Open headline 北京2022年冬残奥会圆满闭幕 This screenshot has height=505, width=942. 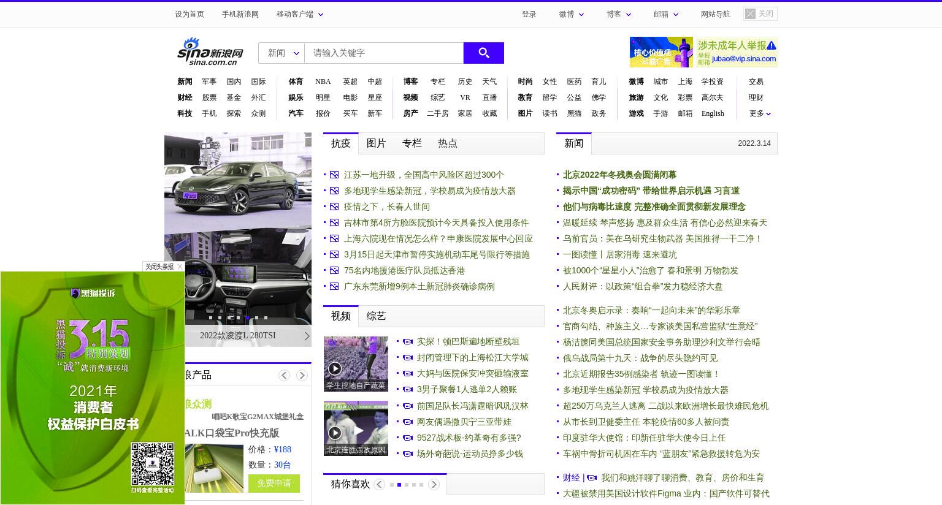coord(619,175)
